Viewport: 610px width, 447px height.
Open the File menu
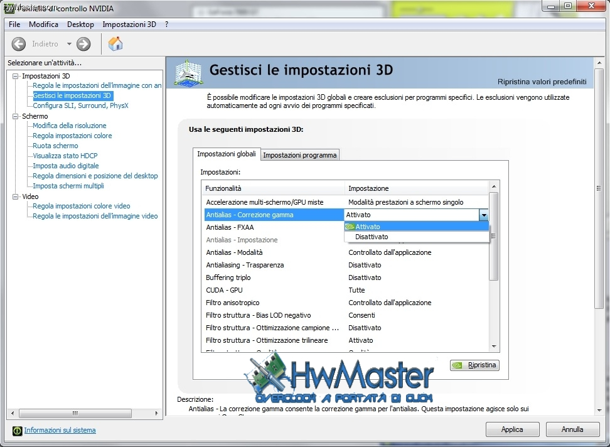(x=14, y=24)
